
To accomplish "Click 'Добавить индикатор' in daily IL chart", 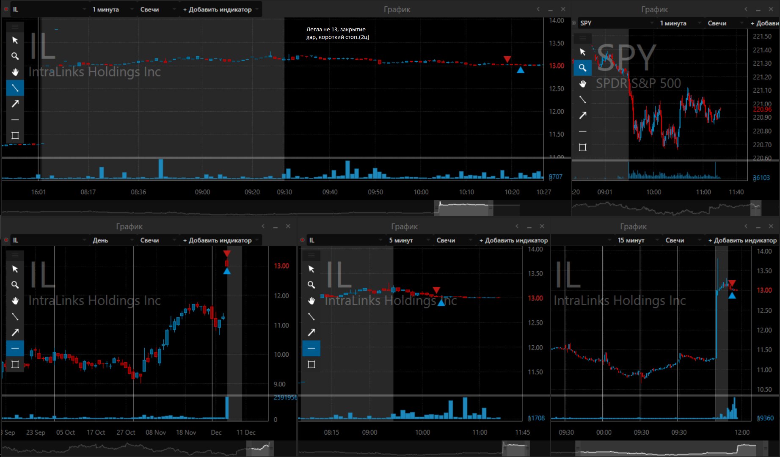I will click(x=220, y=240).
